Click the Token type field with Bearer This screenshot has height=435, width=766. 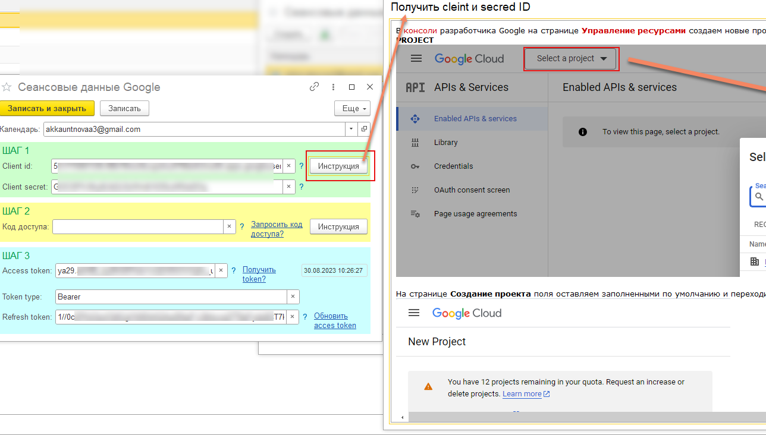coord(171,297)
